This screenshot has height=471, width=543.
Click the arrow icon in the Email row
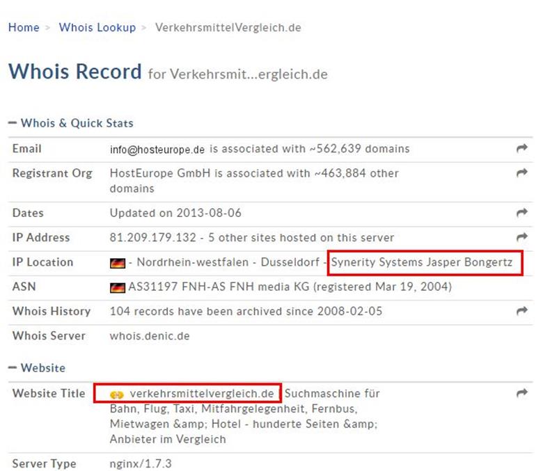coord(521,149)
